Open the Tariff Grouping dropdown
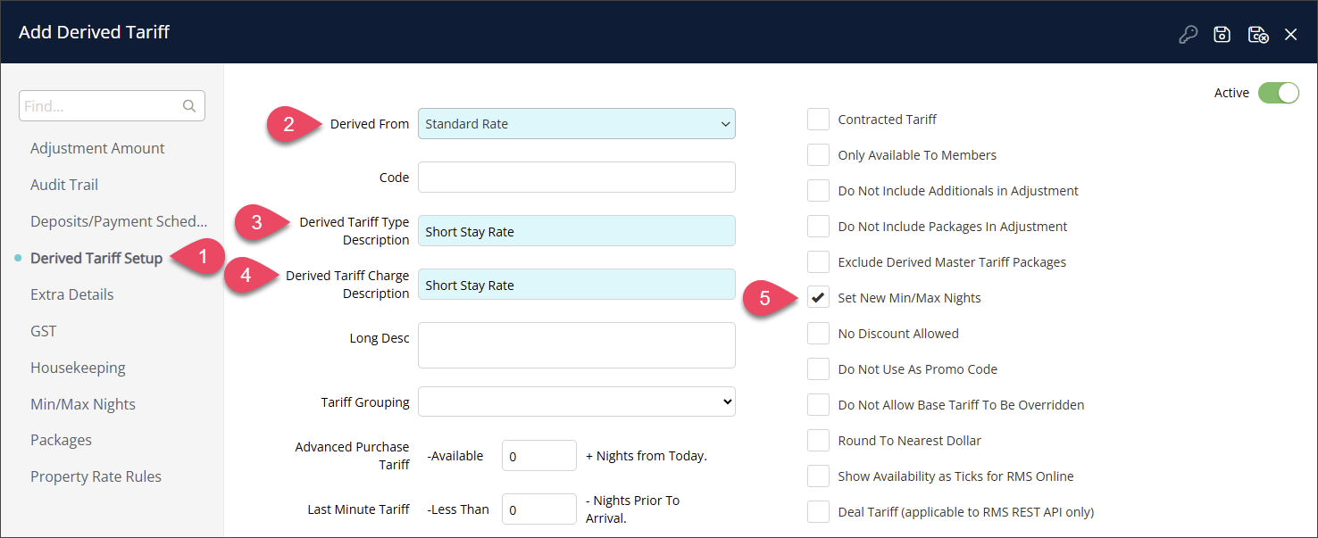 (577, 401)
